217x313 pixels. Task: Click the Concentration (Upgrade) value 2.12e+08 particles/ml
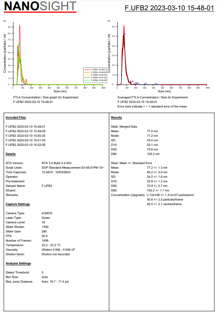coord(170,195)
